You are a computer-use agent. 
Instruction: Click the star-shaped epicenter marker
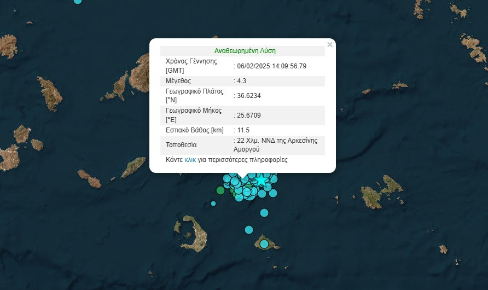262,179
